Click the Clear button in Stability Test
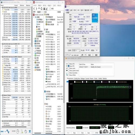135x135 pixels. [82, 133]
